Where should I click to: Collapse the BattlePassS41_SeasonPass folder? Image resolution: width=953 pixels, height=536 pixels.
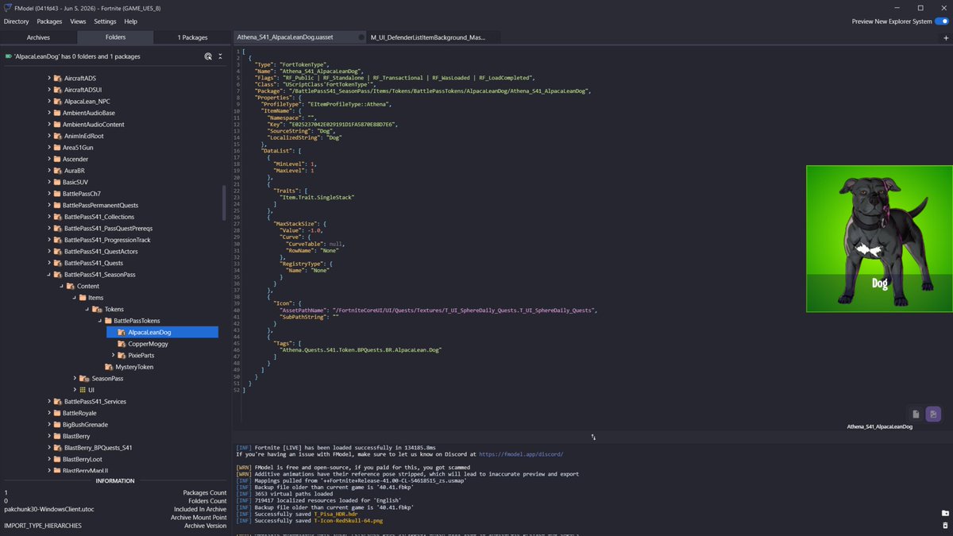[48, 274]
